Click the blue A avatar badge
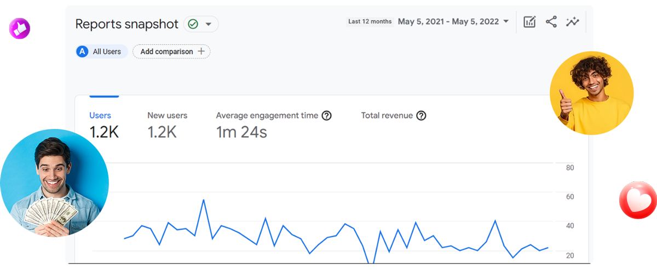 click(x=83, y=51)
